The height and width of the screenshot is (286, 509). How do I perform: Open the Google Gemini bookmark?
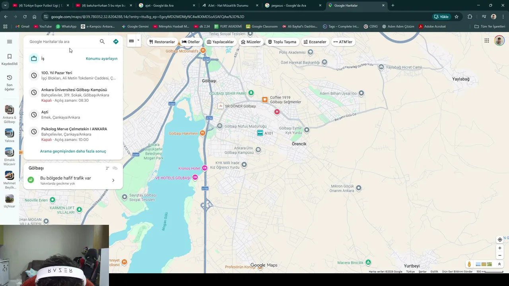coord(135,26)
